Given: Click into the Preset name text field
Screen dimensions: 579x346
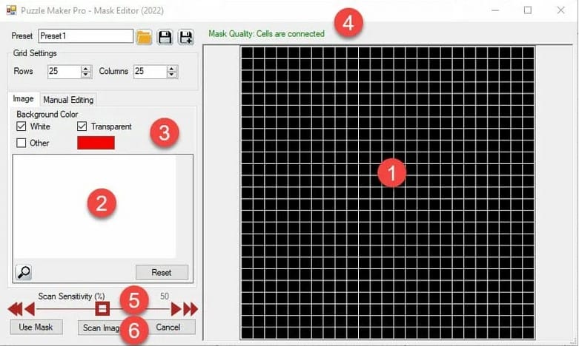Looking at the screenshot, I should [85, 36].
